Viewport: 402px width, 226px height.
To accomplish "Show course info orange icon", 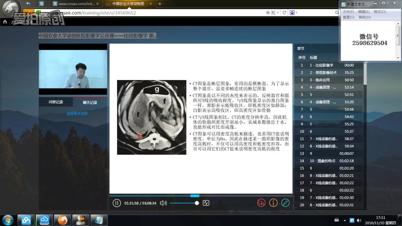I will pyautogui.click(x=273, y=203).
